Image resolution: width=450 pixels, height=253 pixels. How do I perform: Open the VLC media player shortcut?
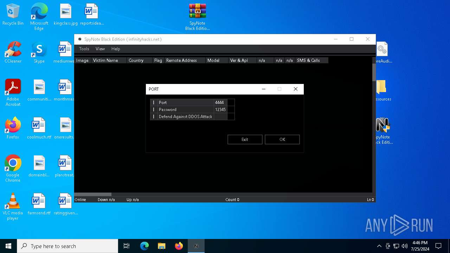[x=13, y=207]
